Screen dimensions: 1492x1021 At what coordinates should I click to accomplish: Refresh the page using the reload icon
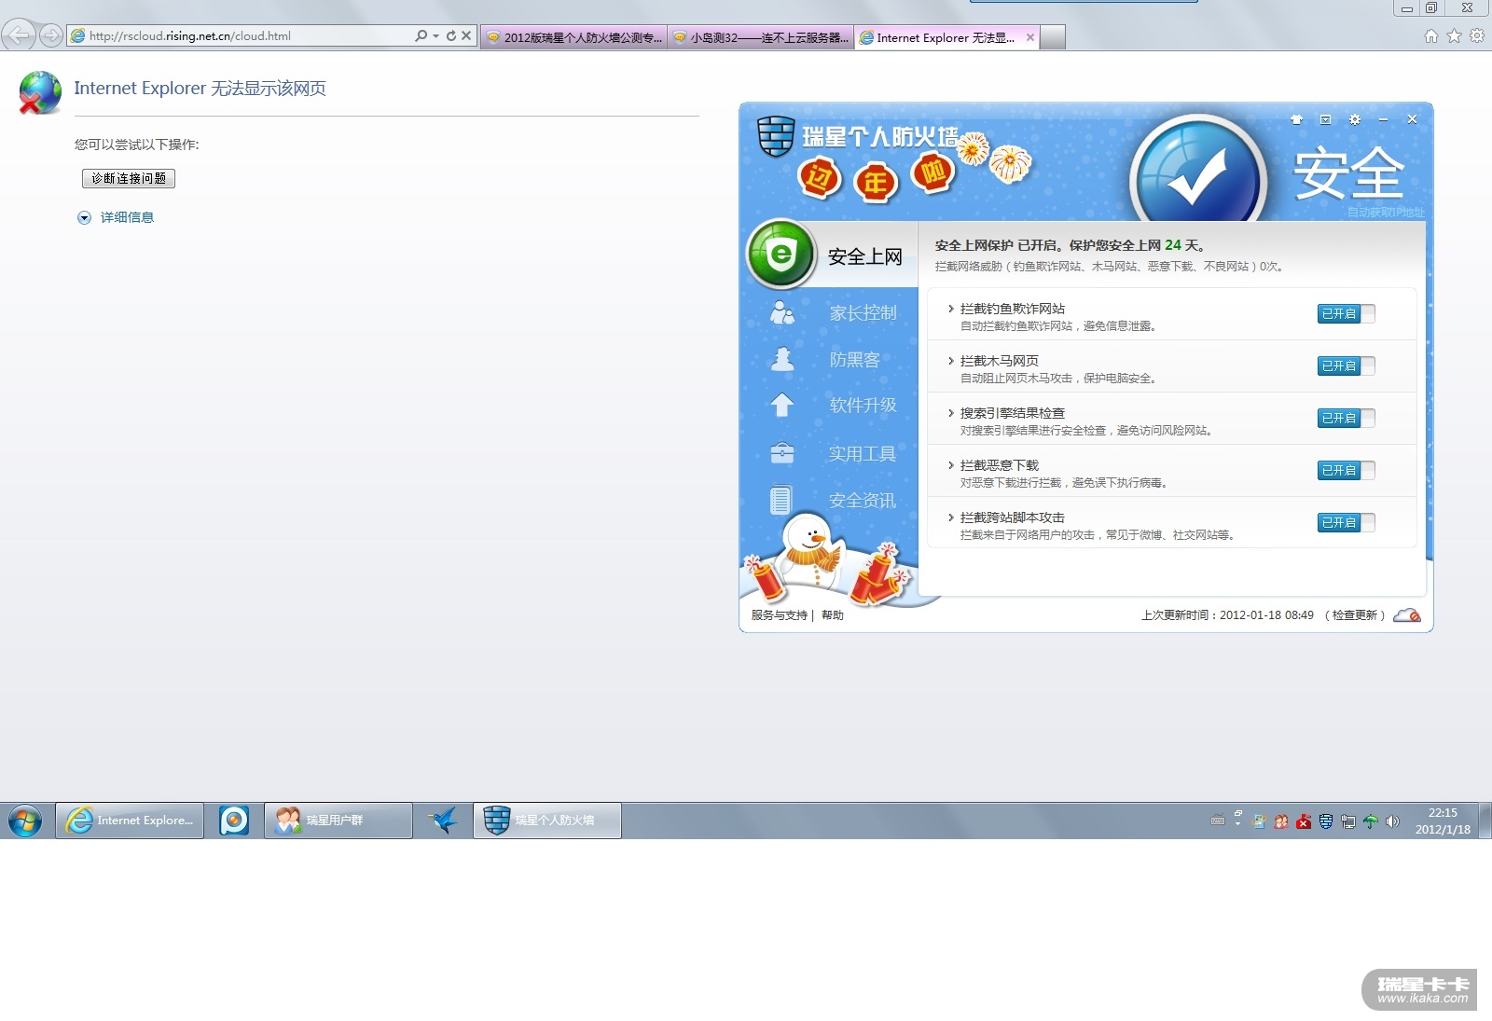click(x=451, y=35)
